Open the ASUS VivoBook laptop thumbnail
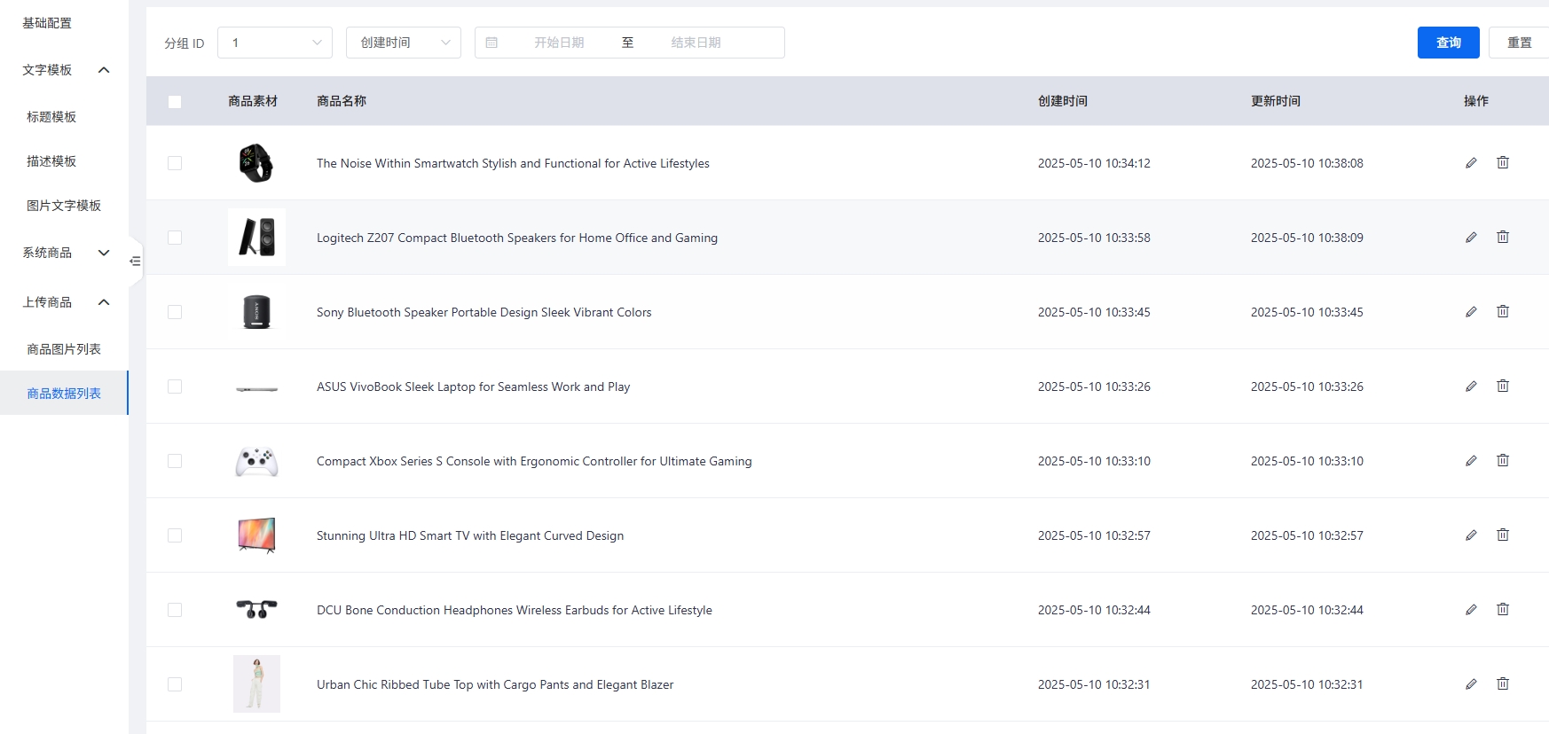This screenshot has height=734, width=1549. coord(256,388)
